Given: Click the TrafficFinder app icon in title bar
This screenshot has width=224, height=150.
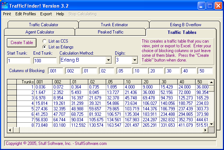Looking at the screenshot, I should click(x=5, y=5).
